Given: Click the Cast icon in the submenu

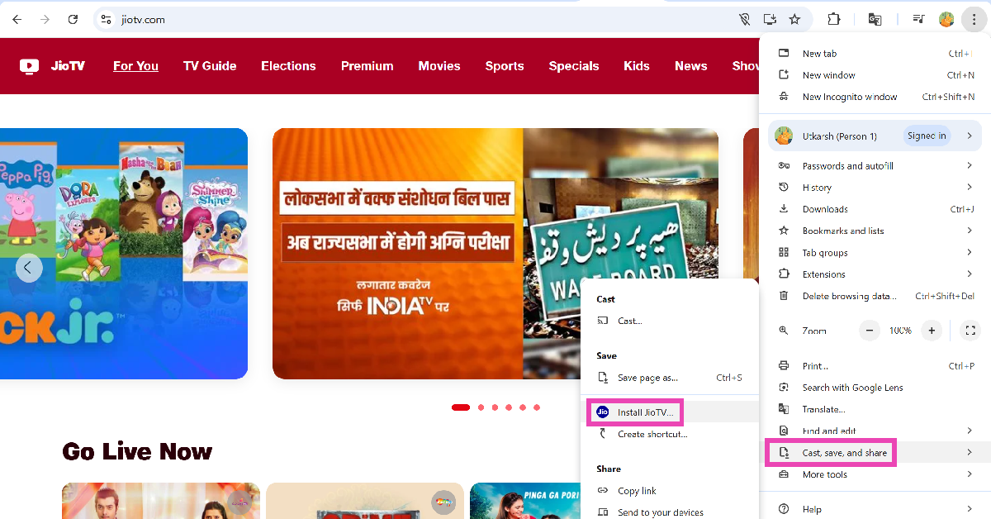Looking at the screenshot, I should point(603,321).
